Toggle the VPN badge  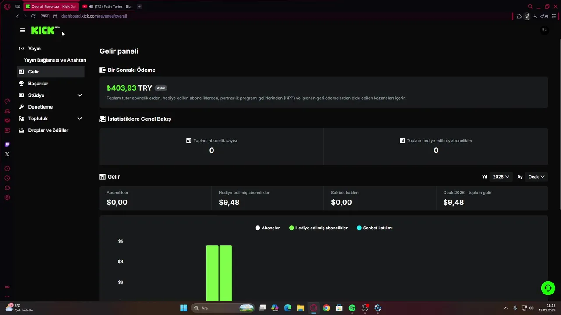[x=45, y=16]
